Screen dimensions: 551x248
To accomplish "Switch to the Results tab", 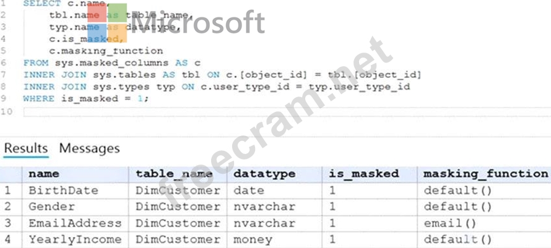I will point(26,148).
